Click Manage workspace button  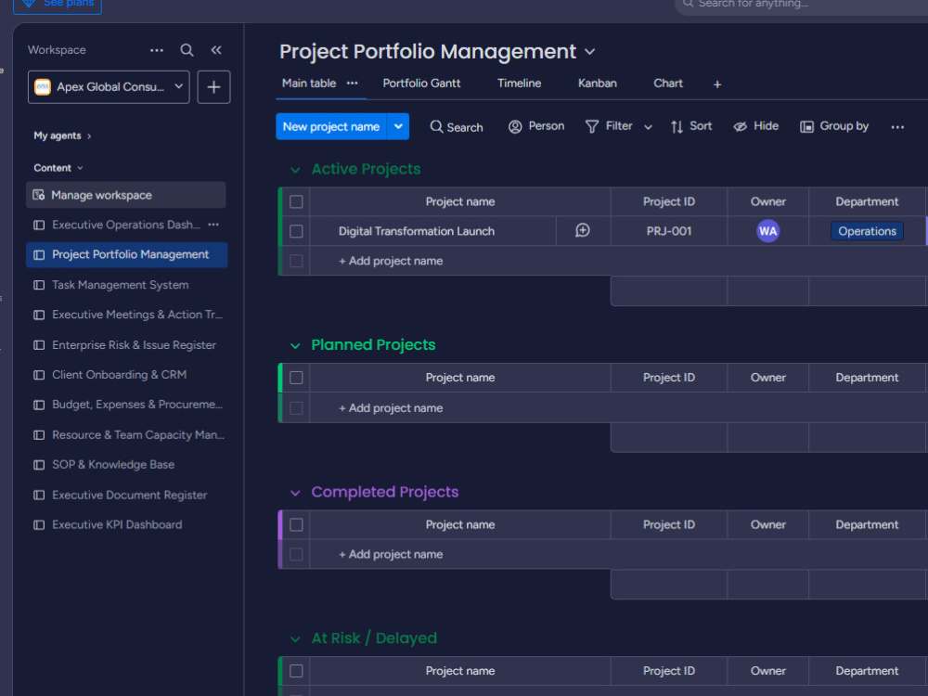click(x=126, y=195)
